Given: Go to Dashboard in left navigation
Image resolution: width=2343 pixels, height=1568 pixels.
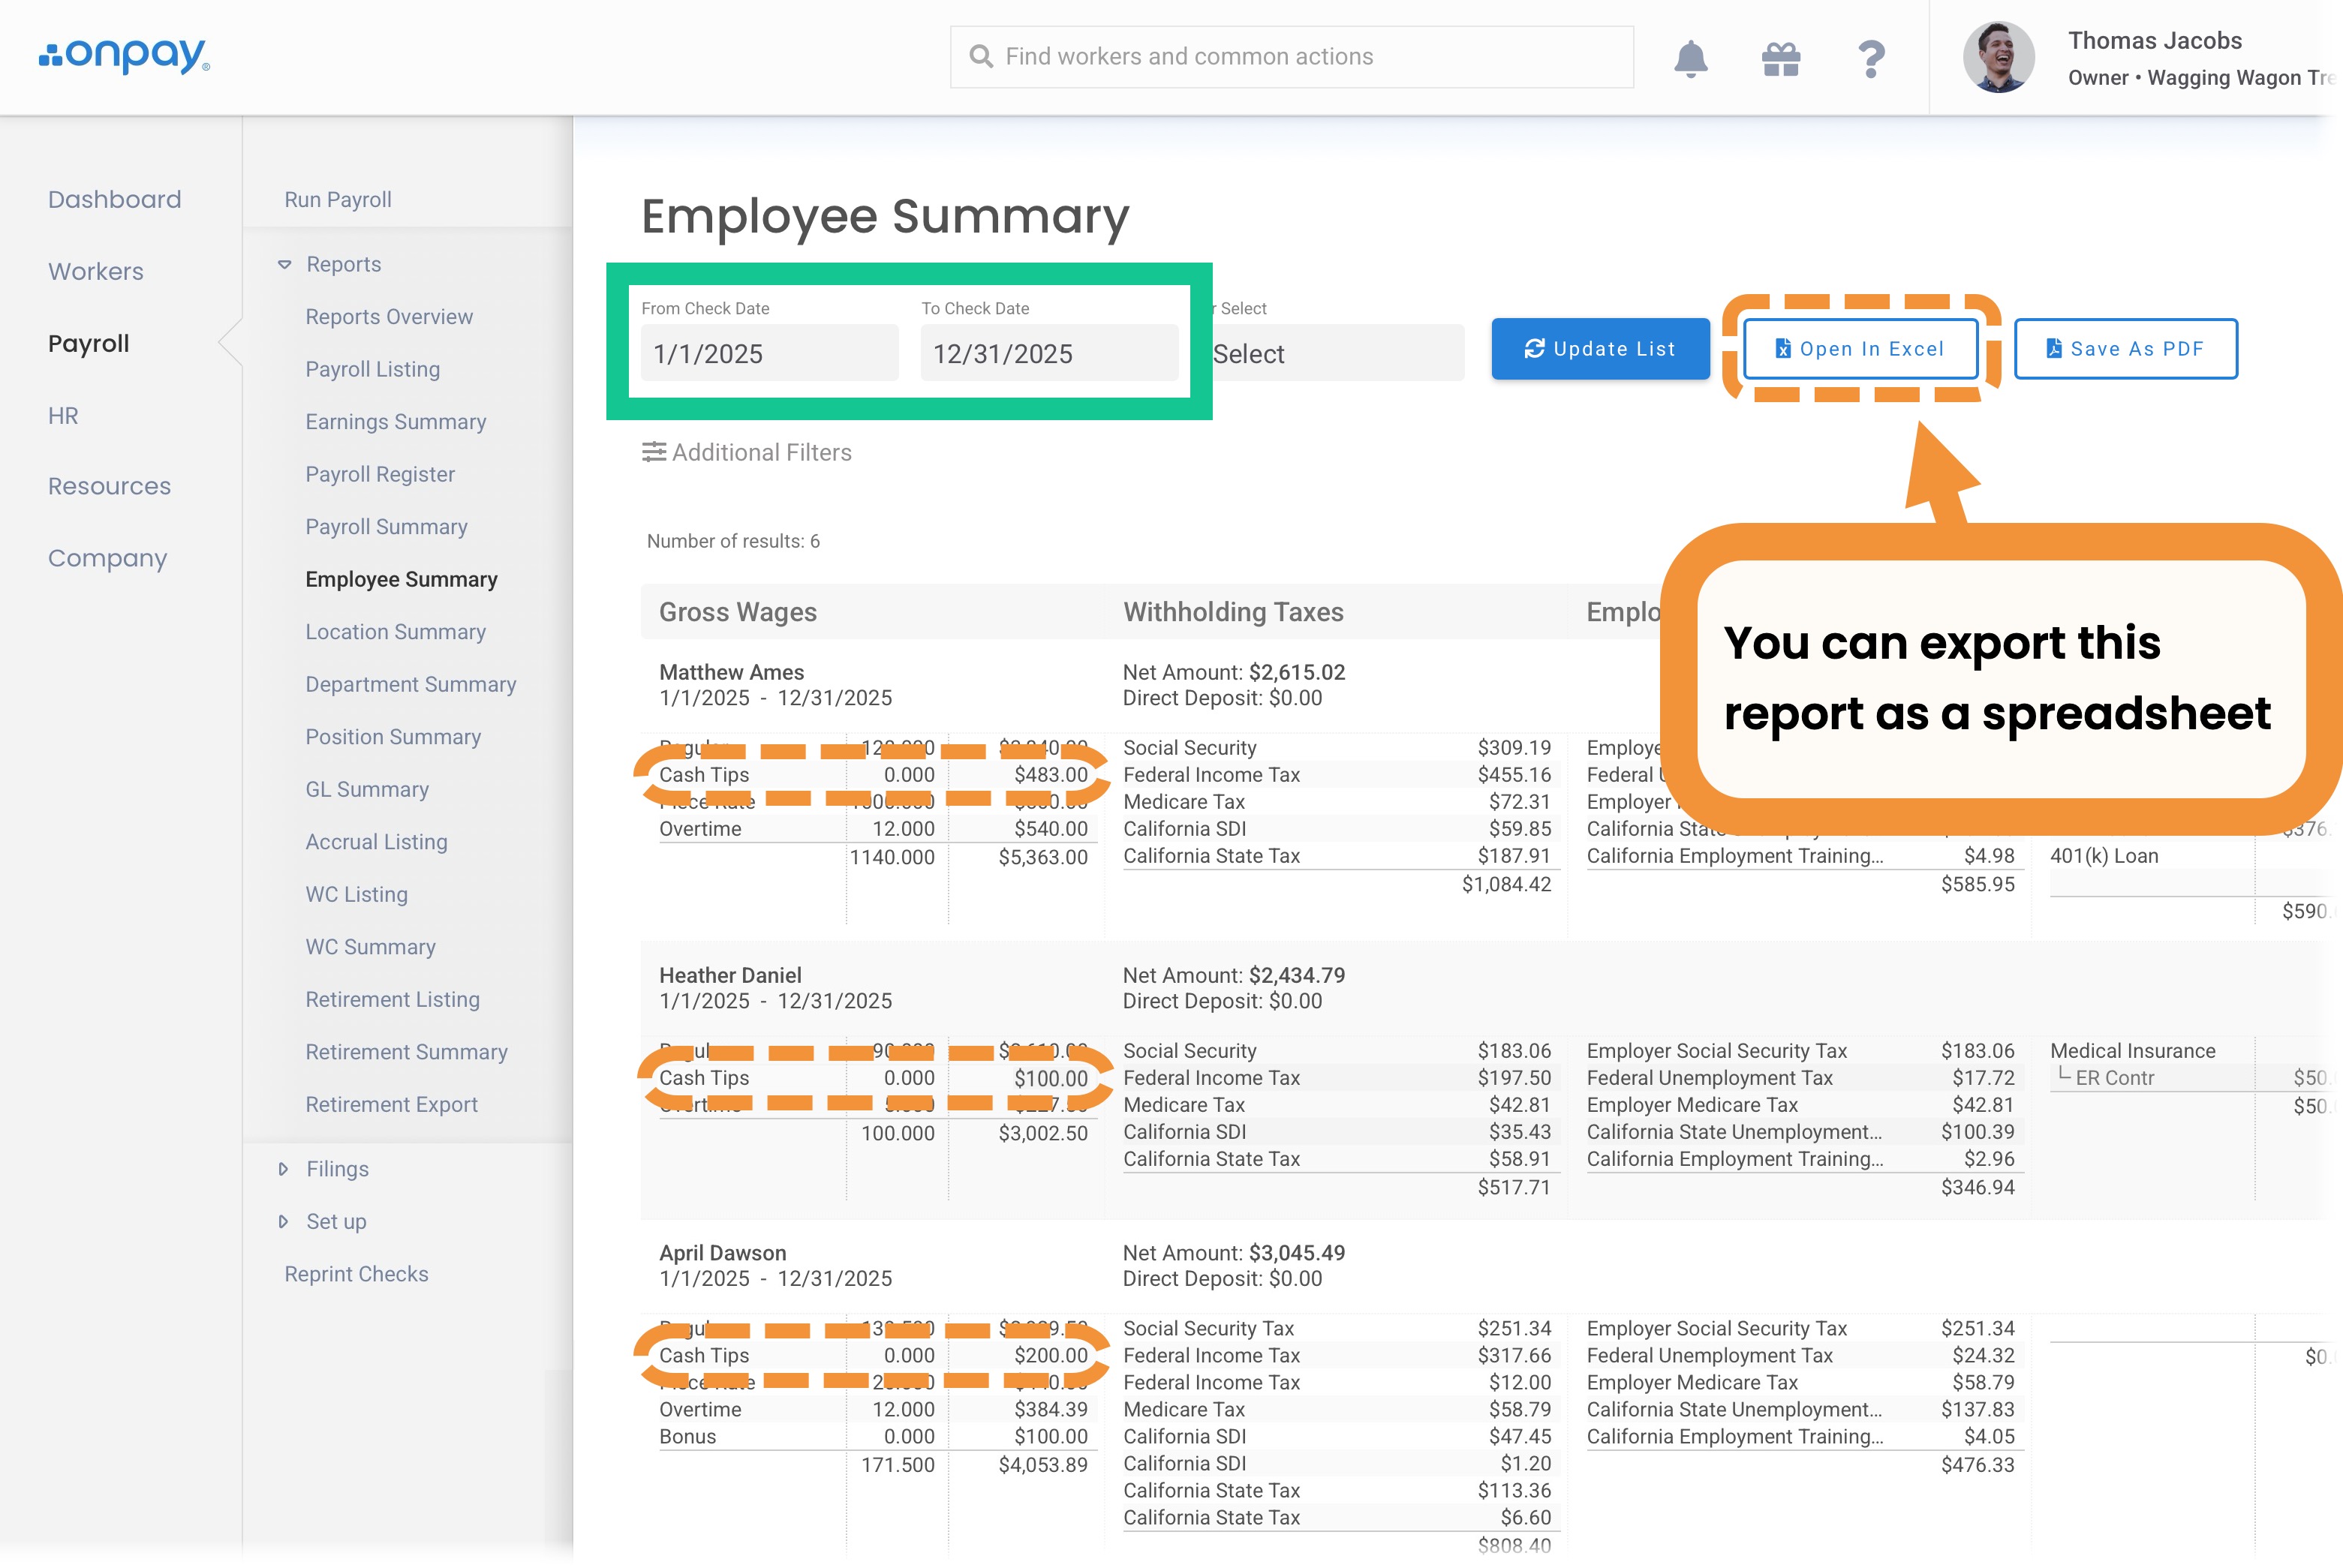Looking at the screenshot, I should 114,199.
